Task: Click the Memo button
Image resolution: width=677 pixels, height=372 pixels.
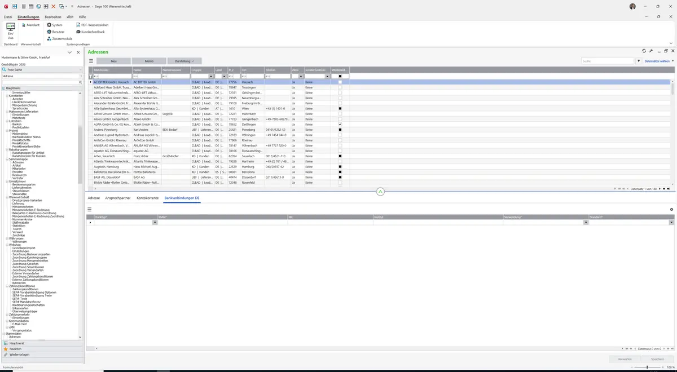Action: click(x=149, y=61)
